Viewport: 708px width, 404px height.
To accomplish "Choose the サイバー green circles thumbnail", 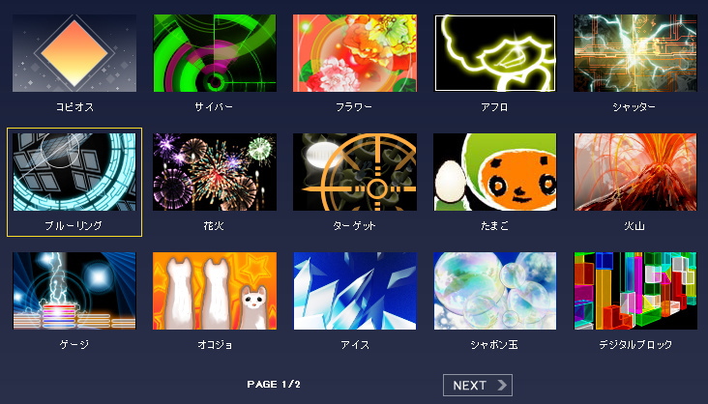I will click(215, 53).
